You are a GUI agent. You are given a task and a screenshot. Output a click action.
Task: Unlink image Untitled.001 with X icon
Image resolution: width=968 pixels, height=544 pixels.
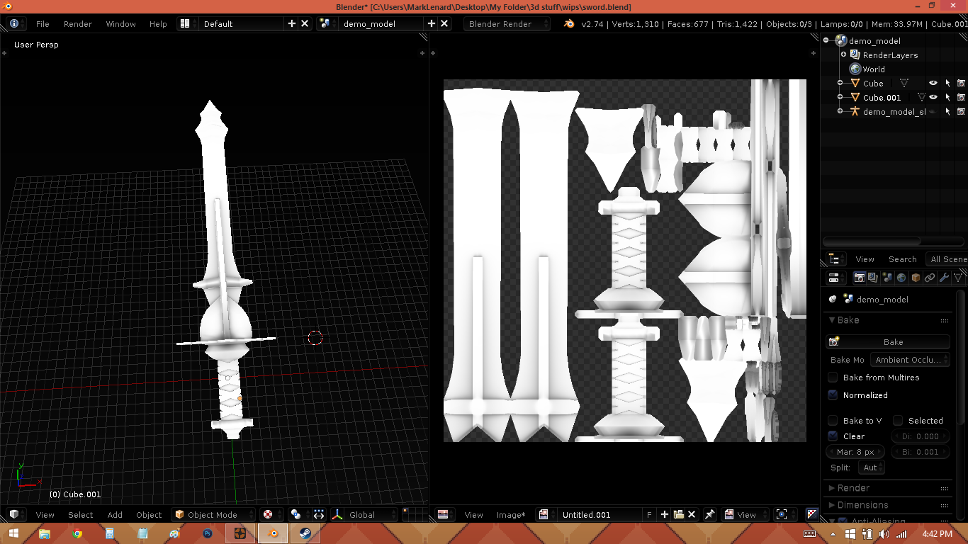pos(692,515)
